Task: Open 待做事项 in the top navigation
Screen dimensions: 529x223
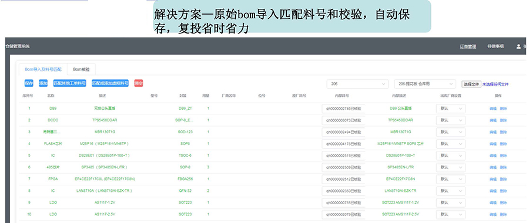Action: [x=495, y=46]
